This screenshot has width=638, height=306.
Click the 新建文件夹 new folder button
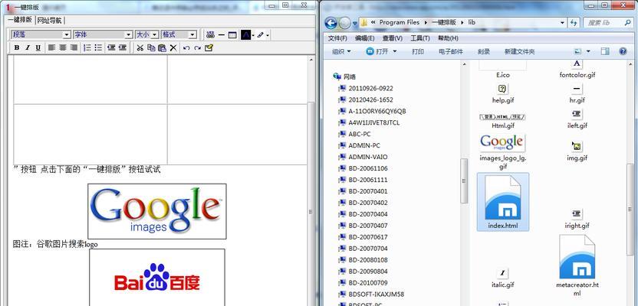click(x=520, y=51)
